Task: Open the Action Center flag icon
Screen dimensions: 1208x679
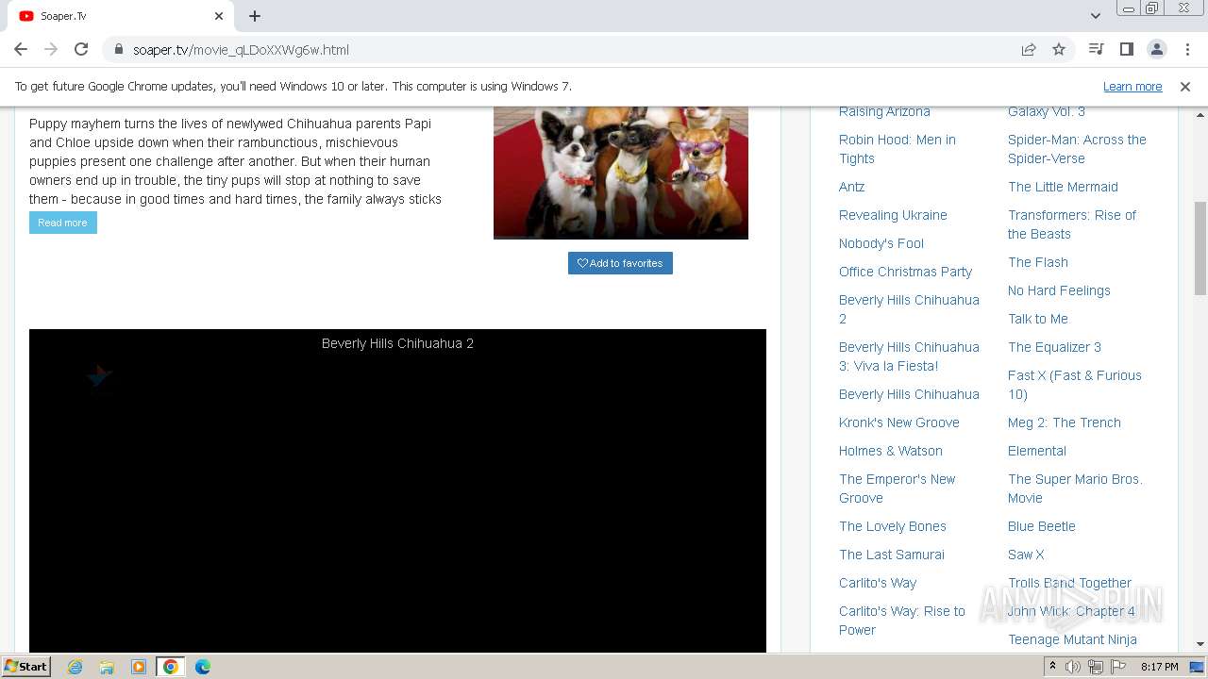Action: tap(1118, 667)
